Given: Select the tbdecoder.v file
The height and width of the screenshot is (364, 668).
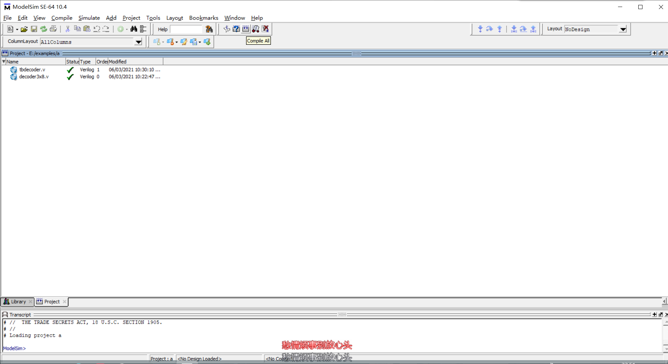Looking at the screenshot, I should (x=32, y=70).
